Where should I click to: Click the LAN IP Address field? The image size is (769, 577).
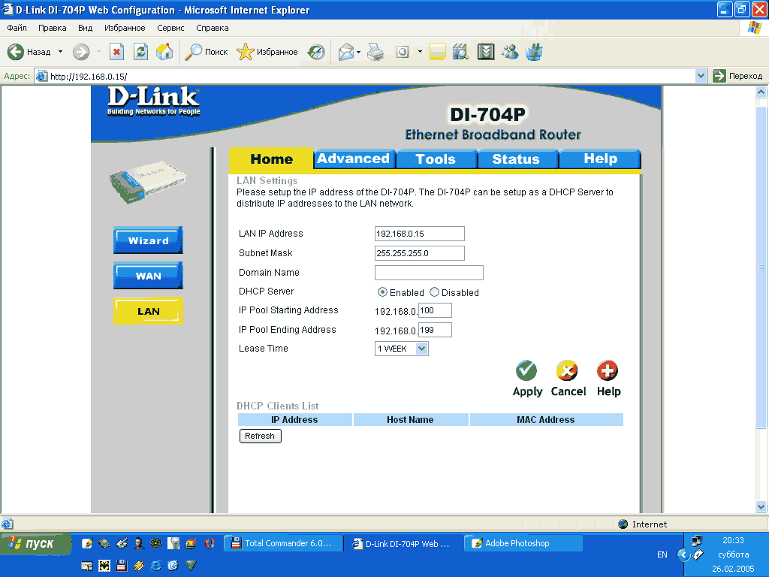(419, 234)
